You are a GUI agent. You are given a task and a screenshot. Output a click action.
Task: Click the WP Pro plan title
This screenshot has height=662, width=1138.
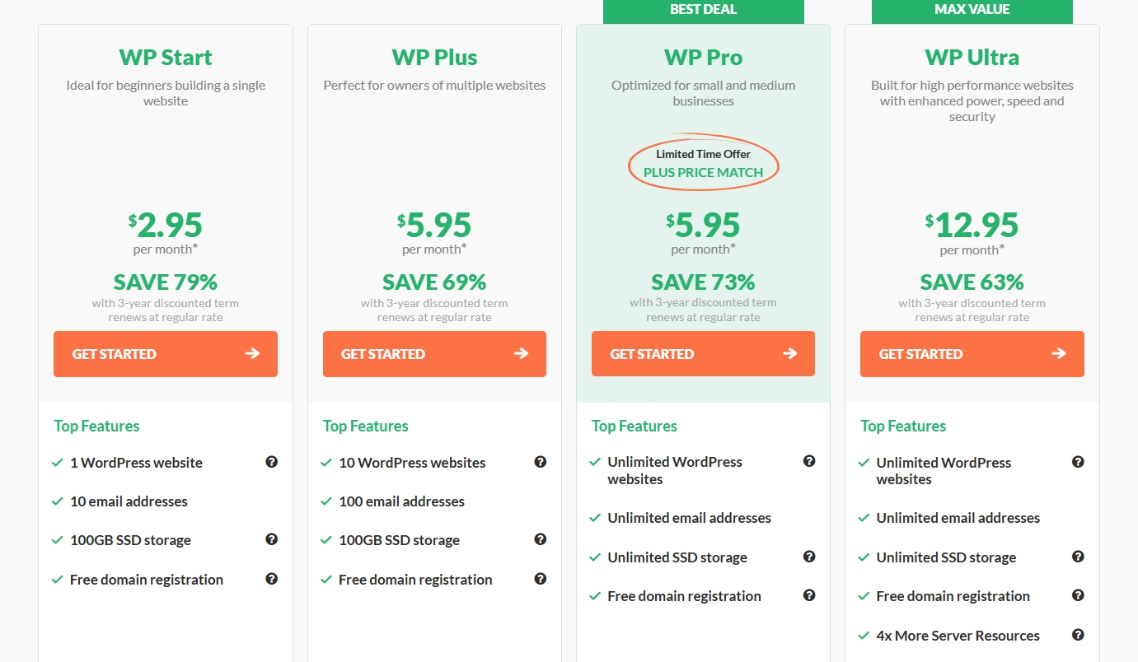point(703,58)
